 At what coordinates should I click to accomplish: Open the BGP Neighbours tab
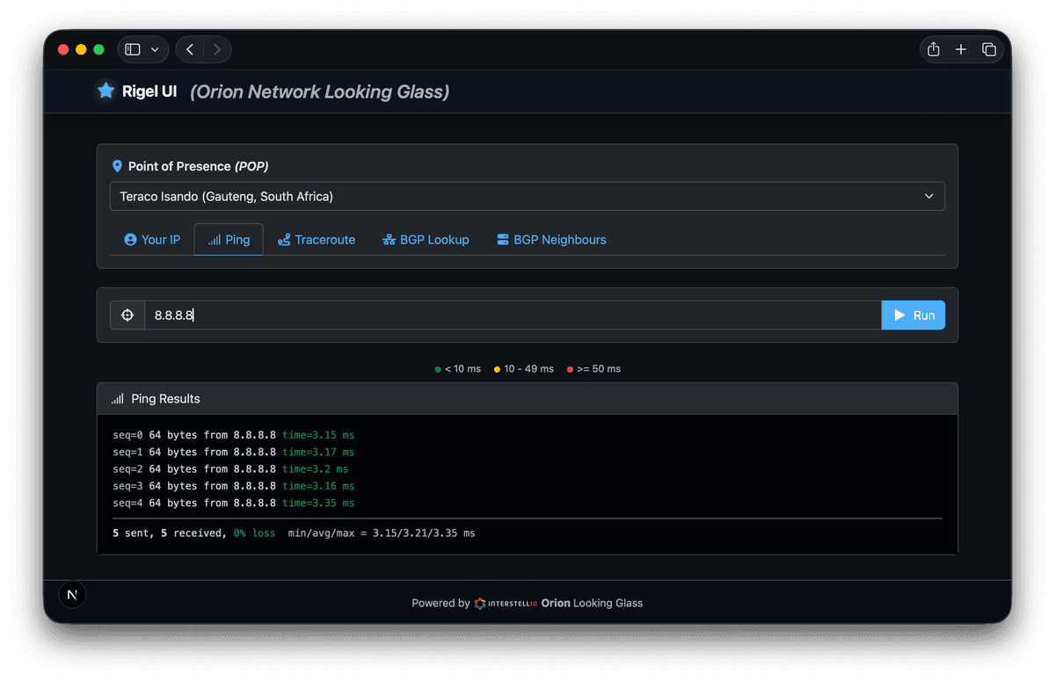coord(551,240)
